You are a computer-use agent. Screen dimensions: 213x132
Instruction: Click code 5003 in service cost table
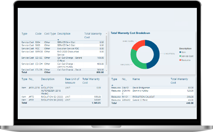[38, 45]
